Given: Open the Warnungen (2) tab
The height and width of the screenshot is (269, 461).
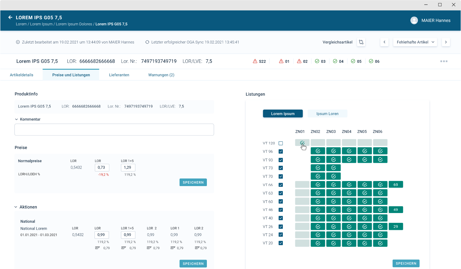Looking at the screenshot, I should tap(161, 75).
